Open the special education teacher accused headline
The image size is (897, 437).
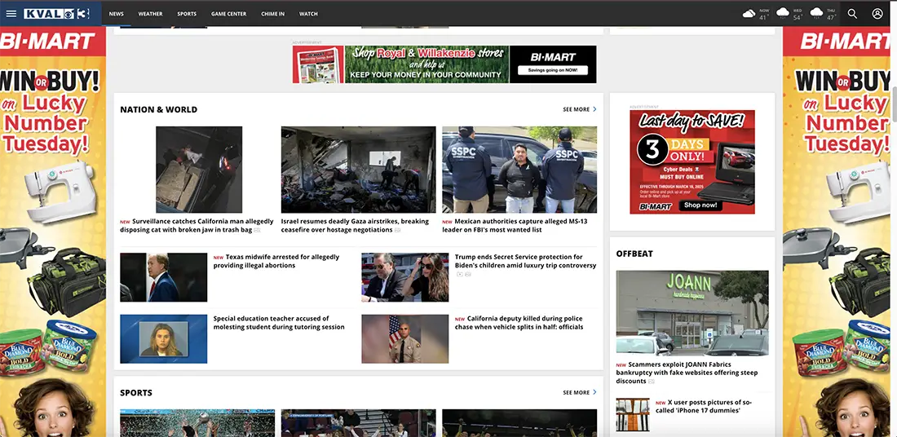tap(279, 323)
